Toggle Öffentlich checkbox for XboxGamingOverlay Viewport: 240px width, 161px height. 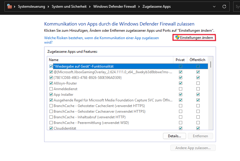pos(198,72)
